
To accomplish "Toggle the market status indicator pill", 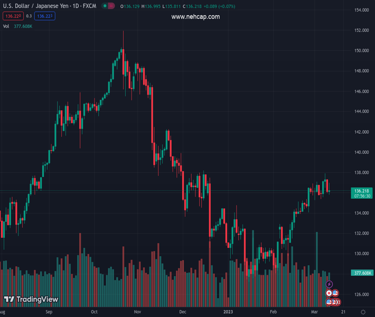I will coord(108,6).
